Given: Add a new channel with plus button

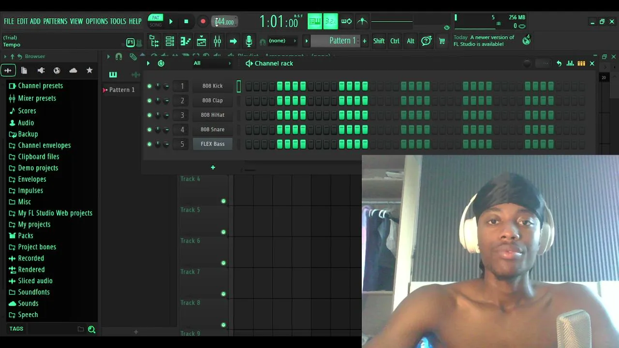Looking at the screenshot, I should 213,167.
